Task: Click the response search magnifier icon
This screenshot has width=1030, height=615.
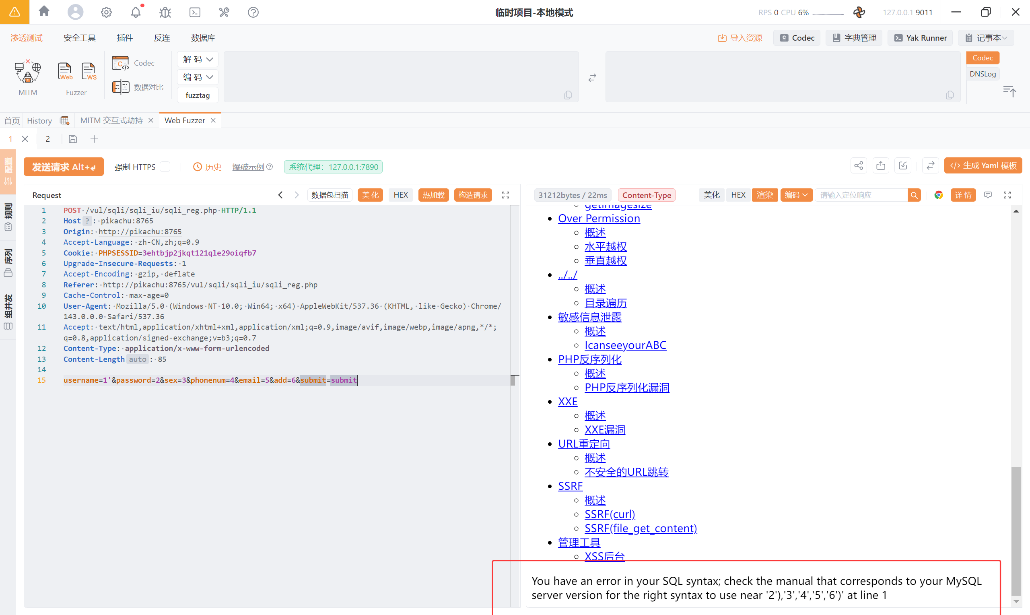Action: pos(914,195)
